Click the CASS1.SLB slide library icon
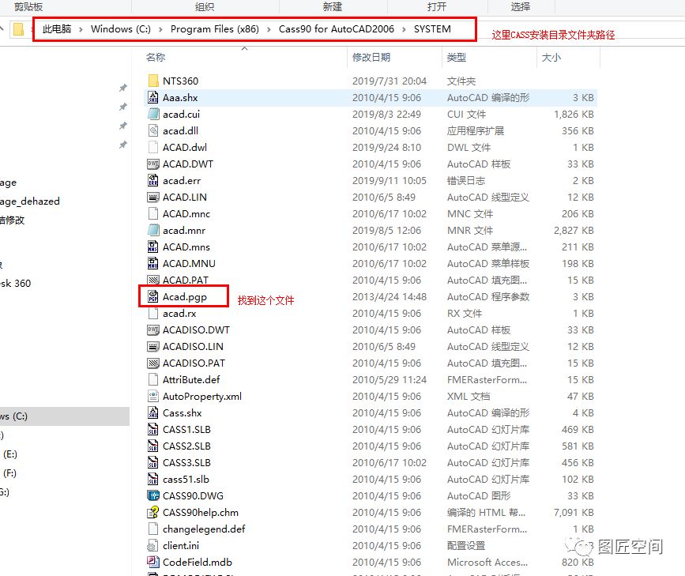This screenshot has height=576, width=685. click(153, 430)
